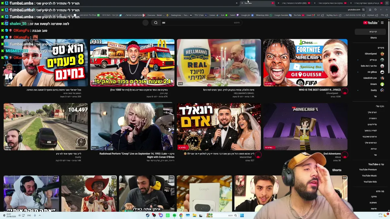The width and height of the screenshot is (390, 219).
Task: Open the on-screen keyboard icon in search box
Action: point(164,23)
